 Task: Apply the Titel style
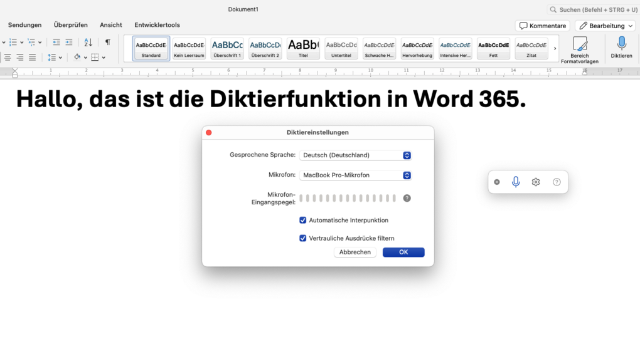click(303, 48)
